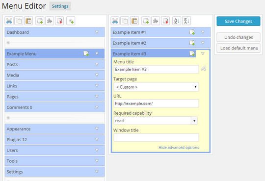Expand Example Item #1 options

pyautogui.click(x=203, y=32)
